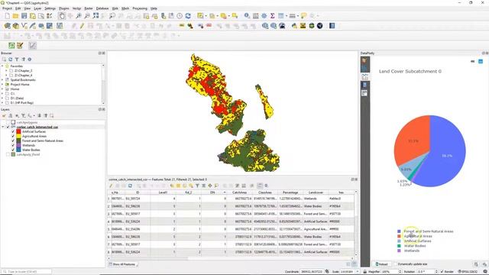Open the Python console icon in plugins toolbar

coord(294,26)
